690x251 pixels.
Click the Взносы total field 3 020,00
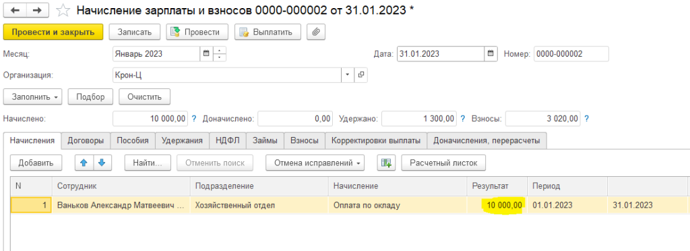click(543, 119)
